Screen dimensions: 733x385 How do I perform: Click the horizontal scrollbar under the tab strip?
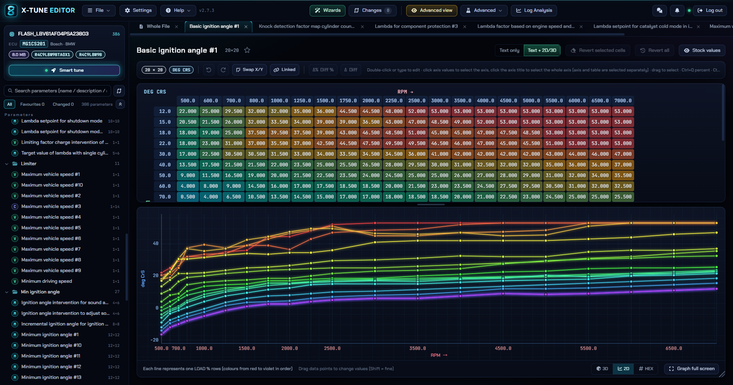pyautogui.click(x=377, y=34)
